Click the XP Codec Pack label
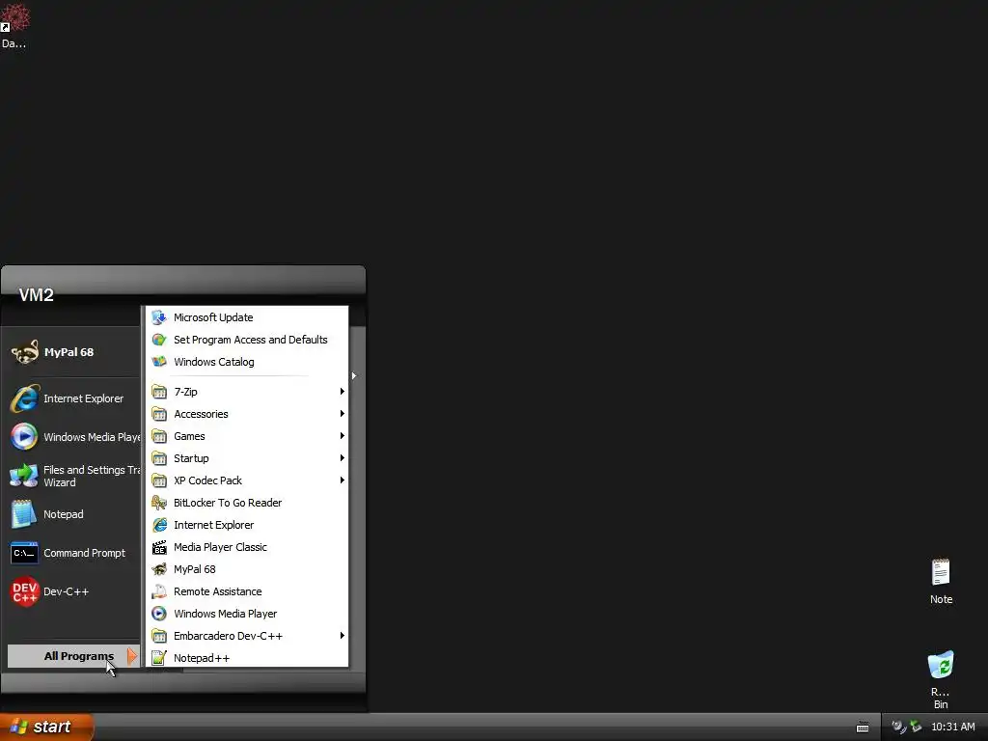This screenshot has height=741, width=988. pos(208,480)
